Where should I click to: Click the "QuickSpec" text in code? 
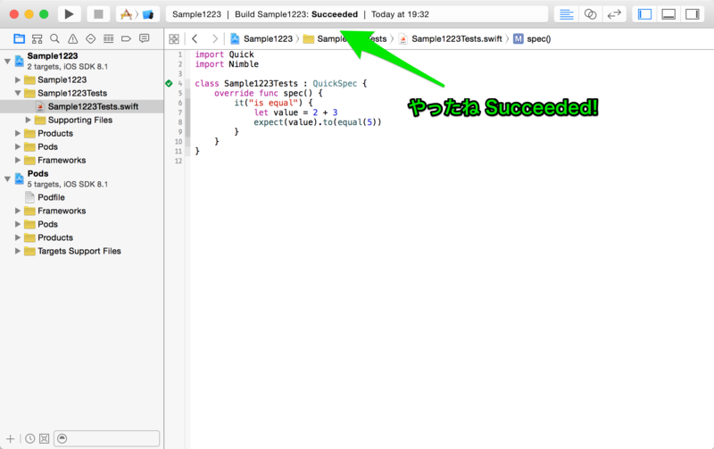click(335, 83)
